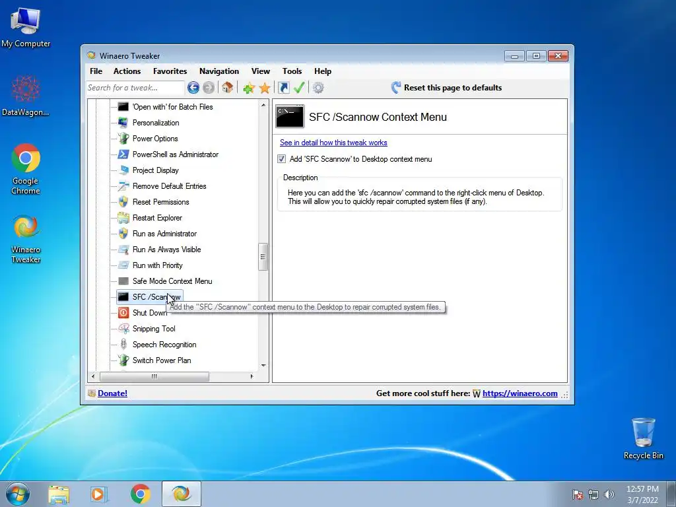The height and width of the screenshot is (507, 676).
Task: Open 'See in detail how this tweak works'
Action: click(333, 143)
